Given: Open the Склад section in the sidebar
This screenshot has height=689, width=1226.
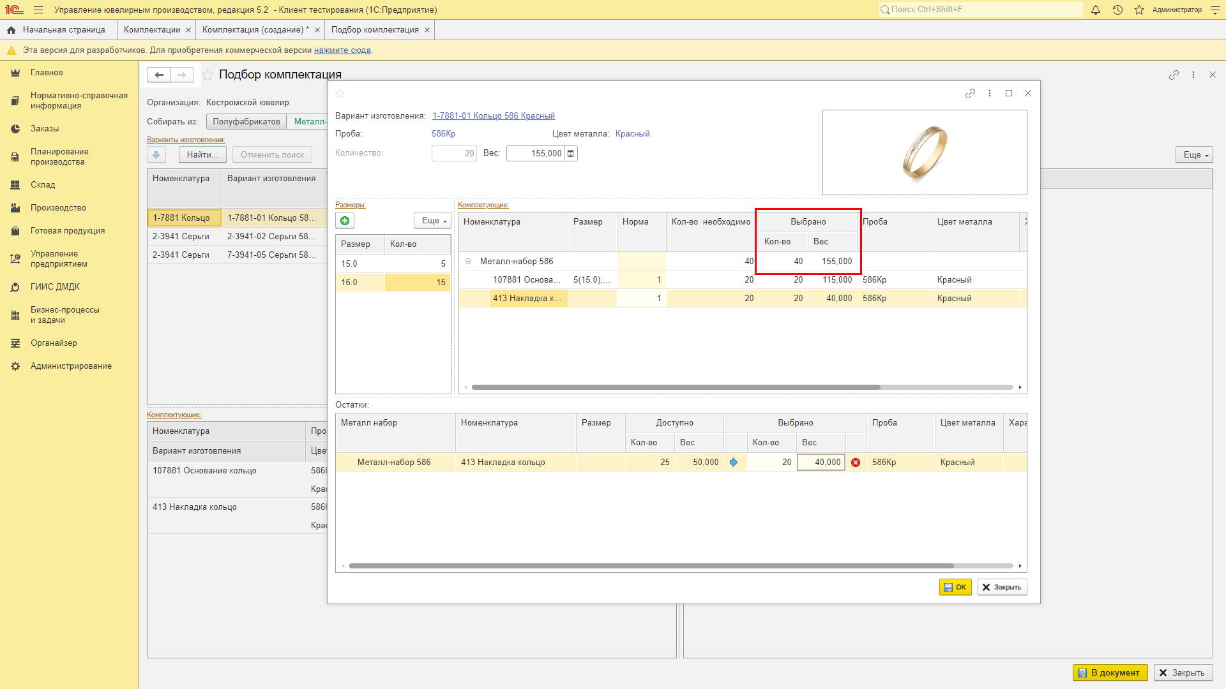Looking at the screenshot, I should click(x=43, y=185).
